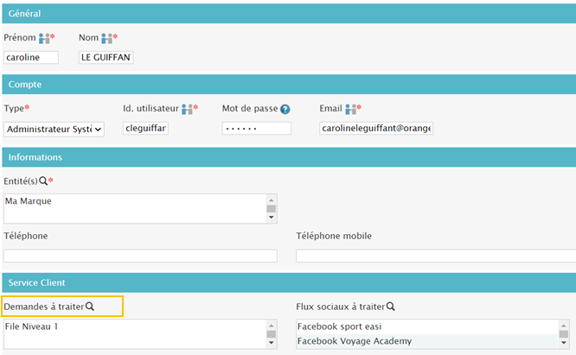The image size is (576, 355).
Task: Click the people icon beside Id. utilisateur
Action: click(x=186, y=109)
